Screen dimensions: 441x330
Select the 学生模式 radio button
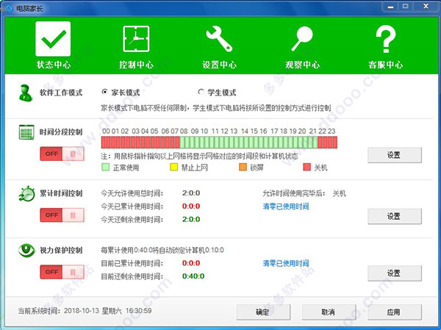201,93
